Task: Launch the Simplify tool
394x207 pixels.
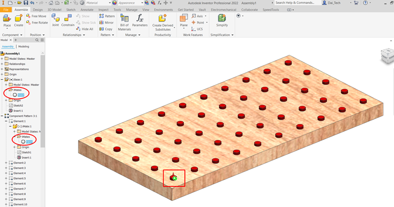Action: point(222,21)
